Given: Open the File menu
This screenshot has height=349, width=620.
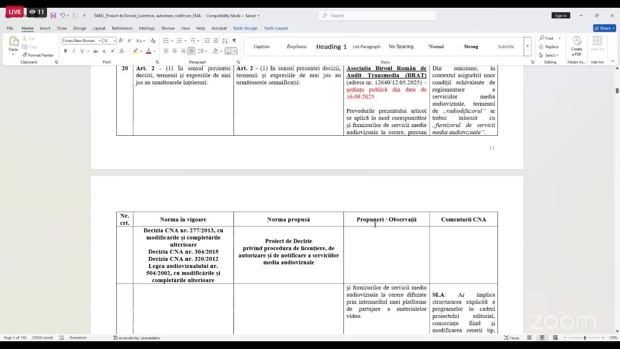Looking at the screenshot, I should pyautogui.click(x=10, y=28).
